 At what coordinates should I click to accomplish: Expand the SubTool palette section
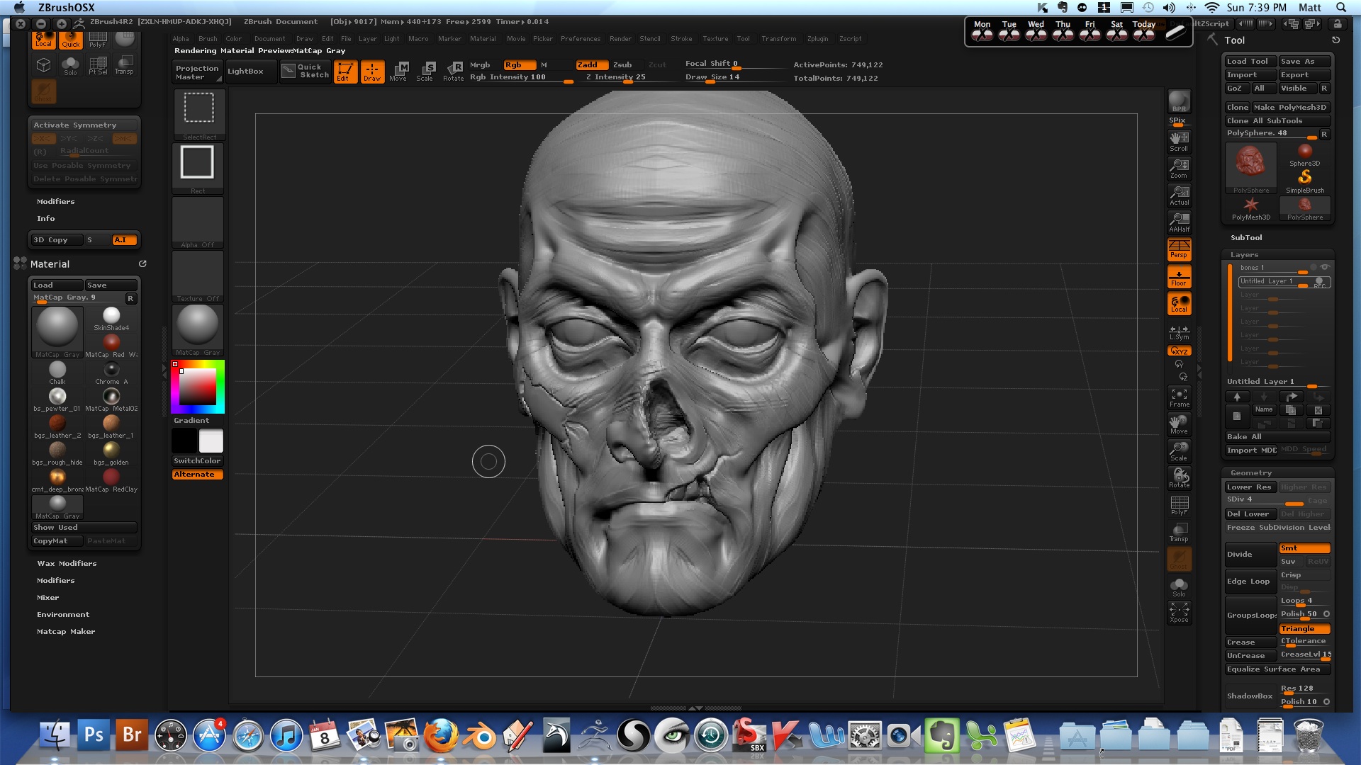(x=1246, y=238)
